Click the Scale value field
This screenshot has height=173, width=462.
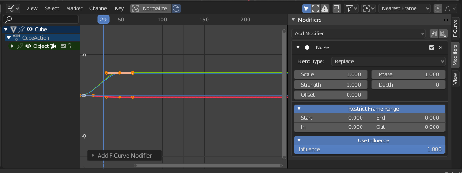coord(331,74)
